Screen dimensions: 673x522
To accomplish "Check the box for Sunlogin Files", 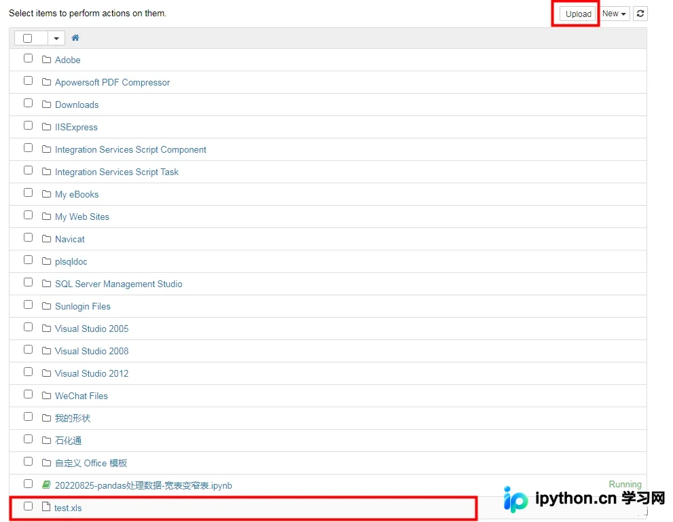I will click(29, 305).
